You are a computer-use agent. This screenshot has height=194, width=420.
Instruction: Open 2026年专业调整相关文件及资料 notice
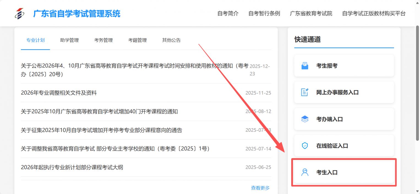tap(59, 93)
